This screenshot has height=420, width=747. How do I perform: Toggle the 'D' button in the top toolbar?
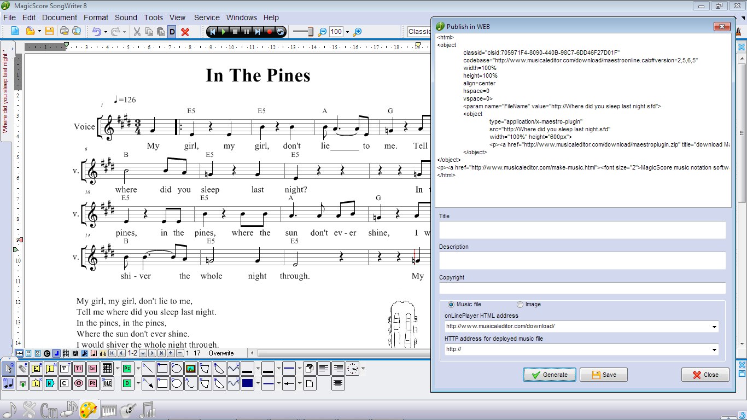tap(172, 31)
